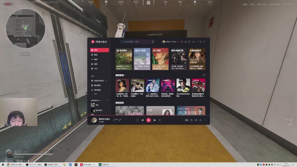Like the current song with the heart
Image resolution: width=297 pixels, height=167 pixels.
[x=114, y=120]
